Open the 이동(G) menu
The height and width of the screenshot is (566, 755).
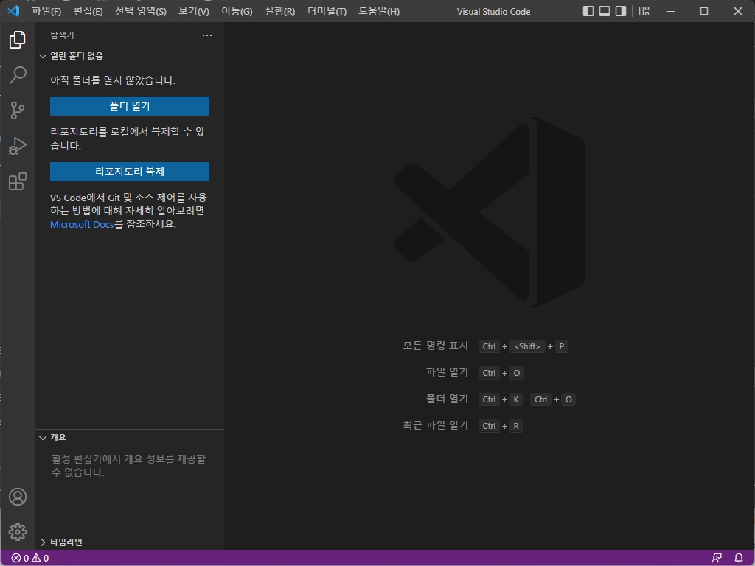click(237, 11)
